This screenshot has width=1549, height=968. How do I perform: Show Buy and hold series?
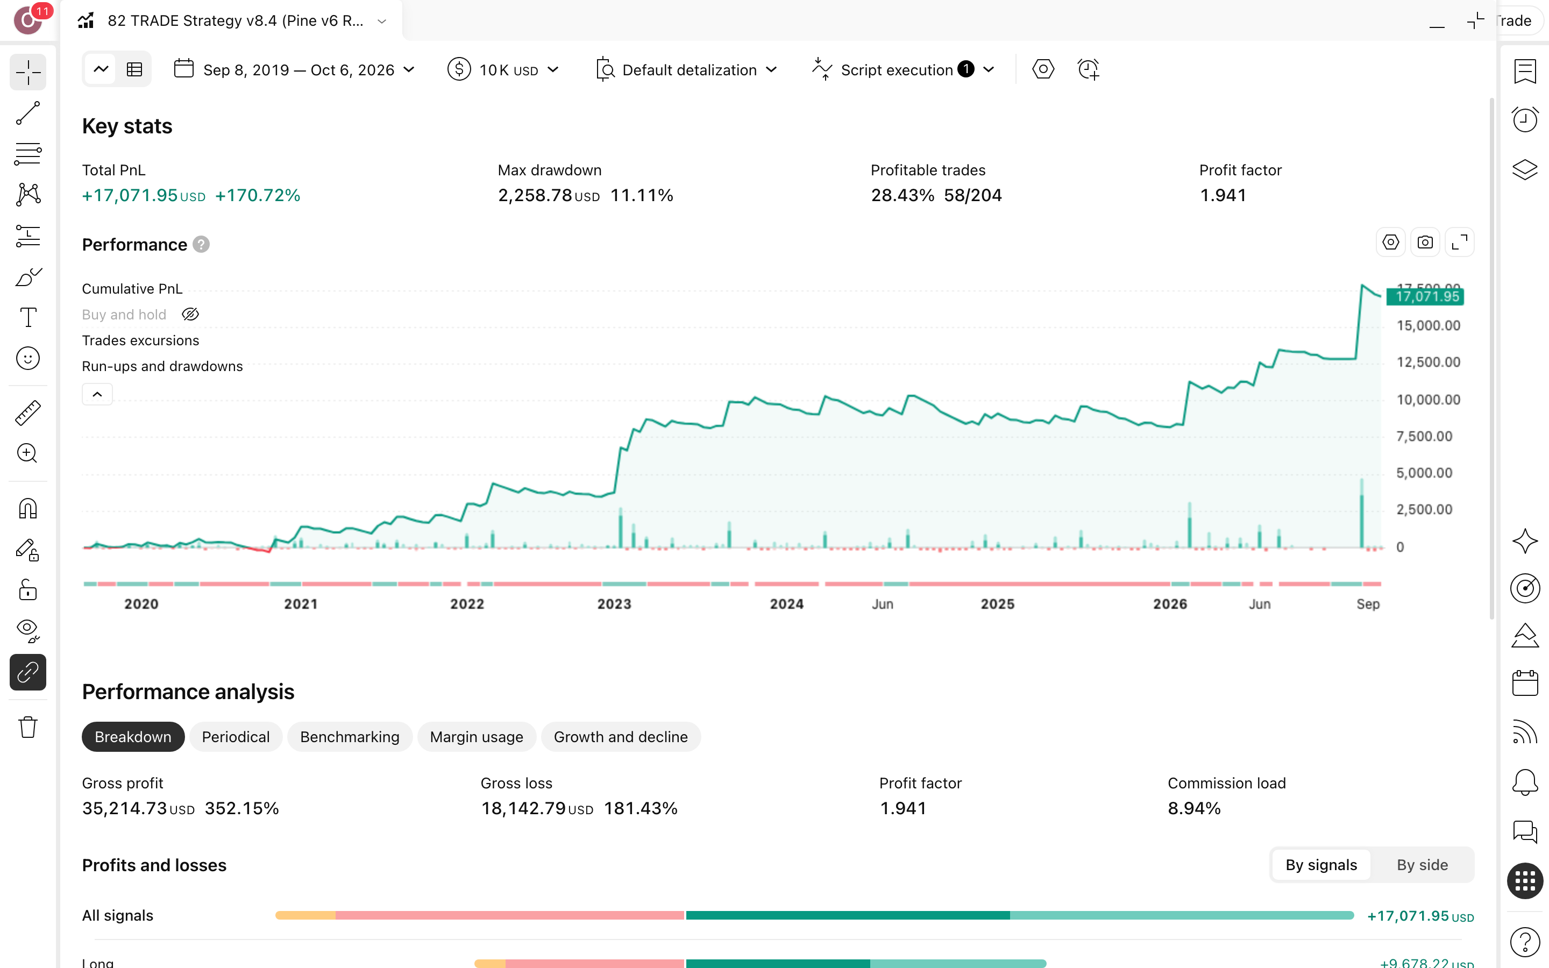pos(191,315)
